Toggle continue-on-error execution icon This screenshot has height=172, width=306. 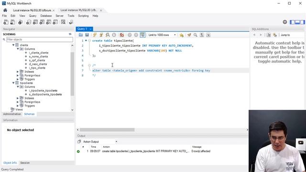click(122, 35)
